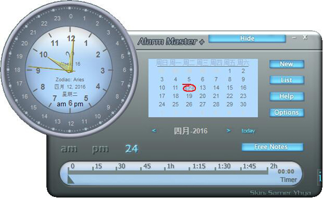Close the Alarm Master window
This screenshot has height=198, width=323.
[x=305, y=37]
